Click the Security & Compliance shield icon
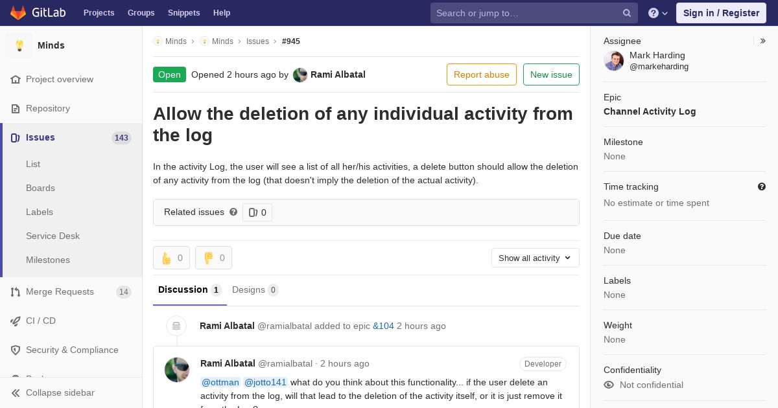 (16, 350)
